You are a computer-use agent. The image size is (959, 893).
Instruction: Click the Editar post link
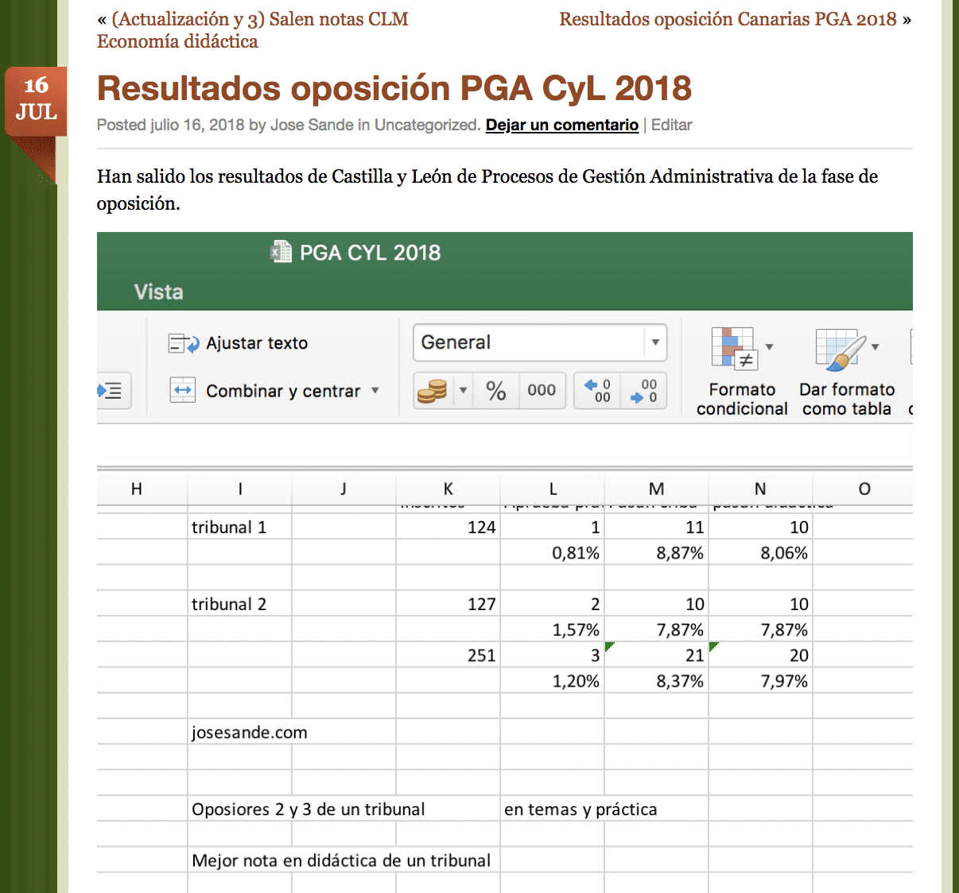point(671,125)
